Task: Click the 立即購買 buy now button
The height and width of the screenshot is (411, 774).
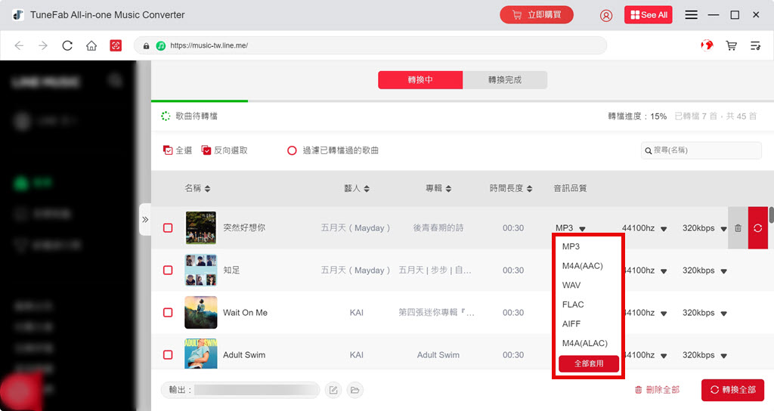Action: (x=537, y=15)
